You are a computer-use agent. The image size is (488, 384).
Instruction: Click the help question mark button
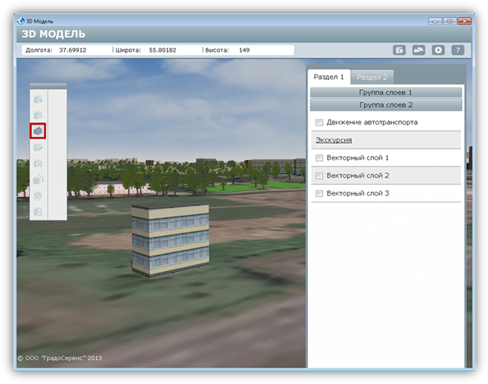(457, 50)
